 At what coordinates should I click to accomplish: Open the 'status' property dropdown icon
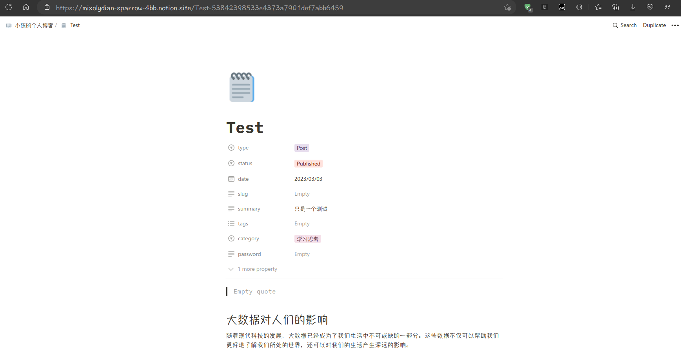(231, 163)
